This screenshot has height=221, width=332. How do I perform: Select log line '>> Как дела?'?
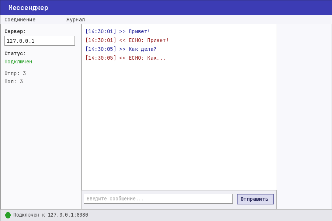tap(121, 49)
